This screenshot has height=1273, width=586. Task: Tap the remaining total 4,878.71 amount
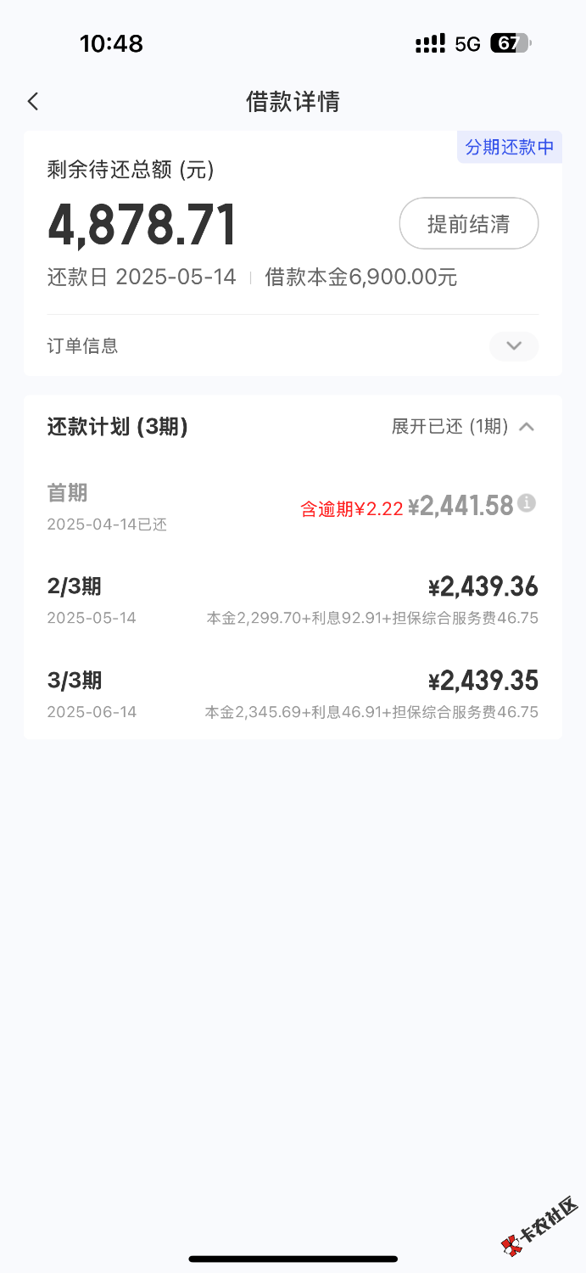(142, 226)
